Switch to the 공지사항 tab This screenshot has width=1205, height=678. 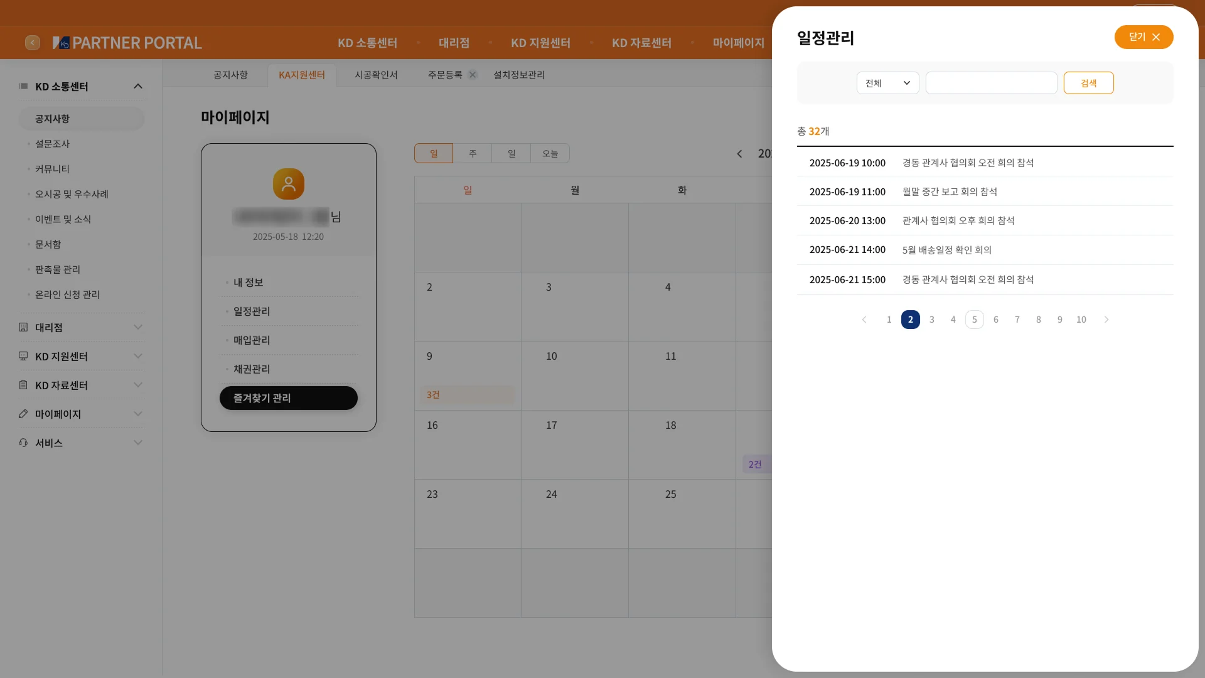[230, 75]
